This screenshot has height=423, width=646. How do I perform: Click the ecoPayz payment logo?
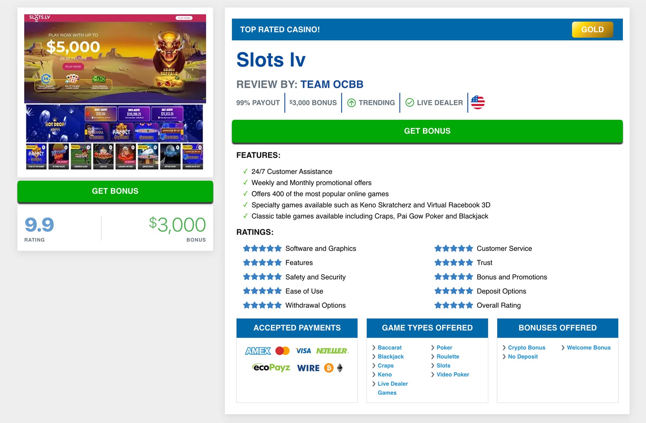point(271,368)
